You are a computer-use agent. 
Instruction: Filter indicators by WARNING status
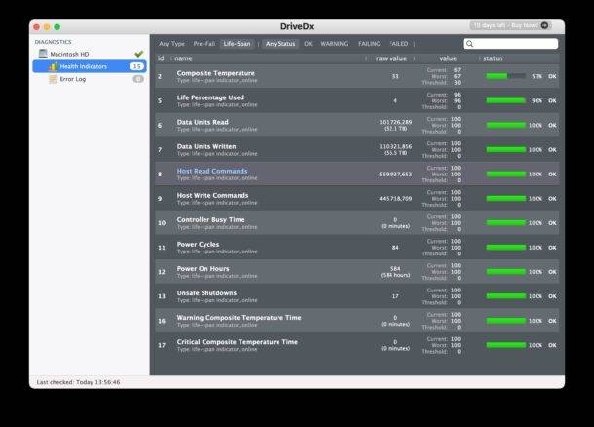(x=334, y=44)
